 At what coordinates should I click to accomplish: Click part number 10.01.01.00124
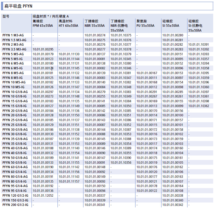click(x=43, y=68)
